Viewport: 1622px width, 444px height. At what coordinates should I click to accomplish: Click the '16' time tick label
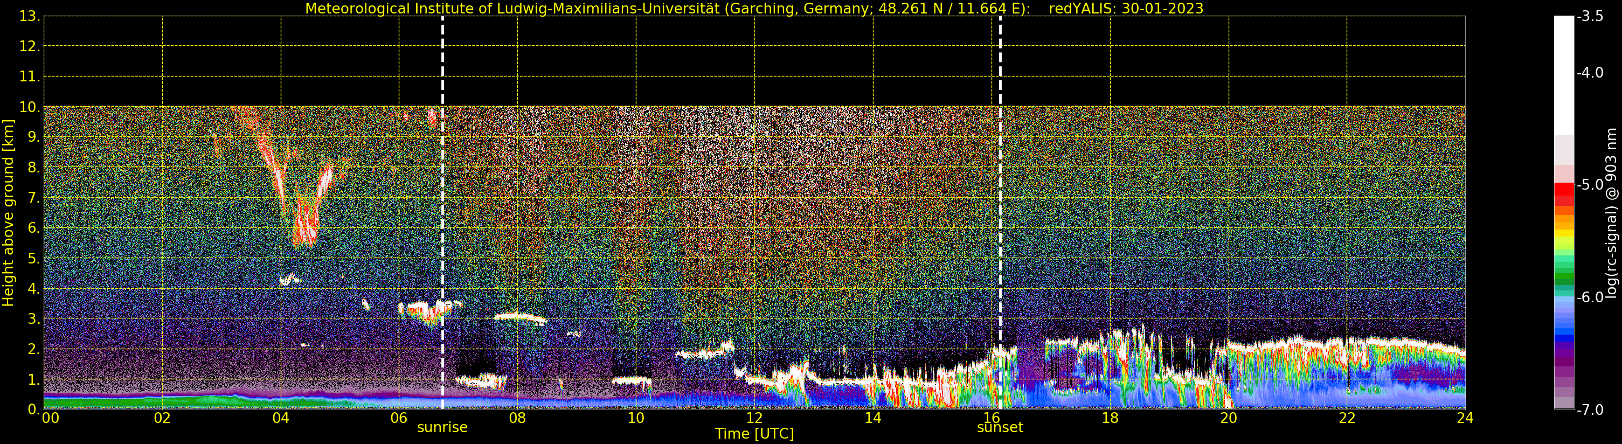(992, 418)
